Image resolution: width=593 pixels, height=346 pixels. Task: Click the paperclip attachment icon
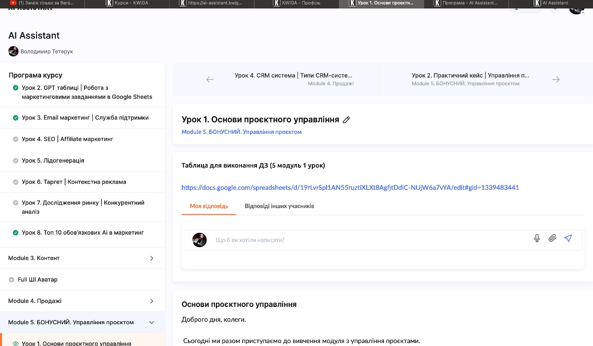point(552,238)
